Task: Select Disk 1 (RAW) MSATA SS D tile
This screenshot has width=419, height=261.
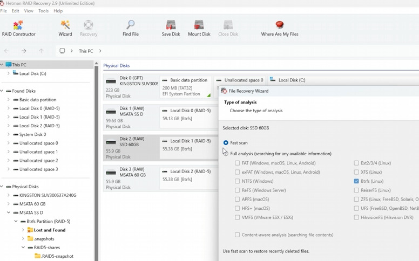Action: tap(131, 117)
